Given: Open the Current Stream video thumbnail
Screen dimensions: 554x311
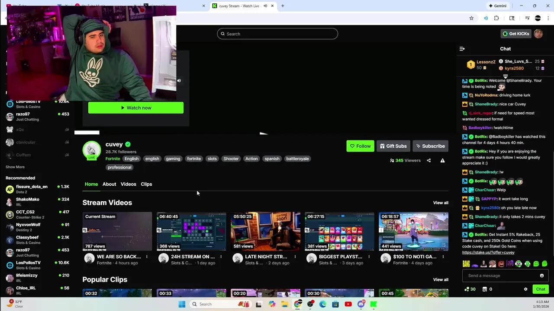Looking at the screenshot, I should pyautogui.click(x=117, y=232).
